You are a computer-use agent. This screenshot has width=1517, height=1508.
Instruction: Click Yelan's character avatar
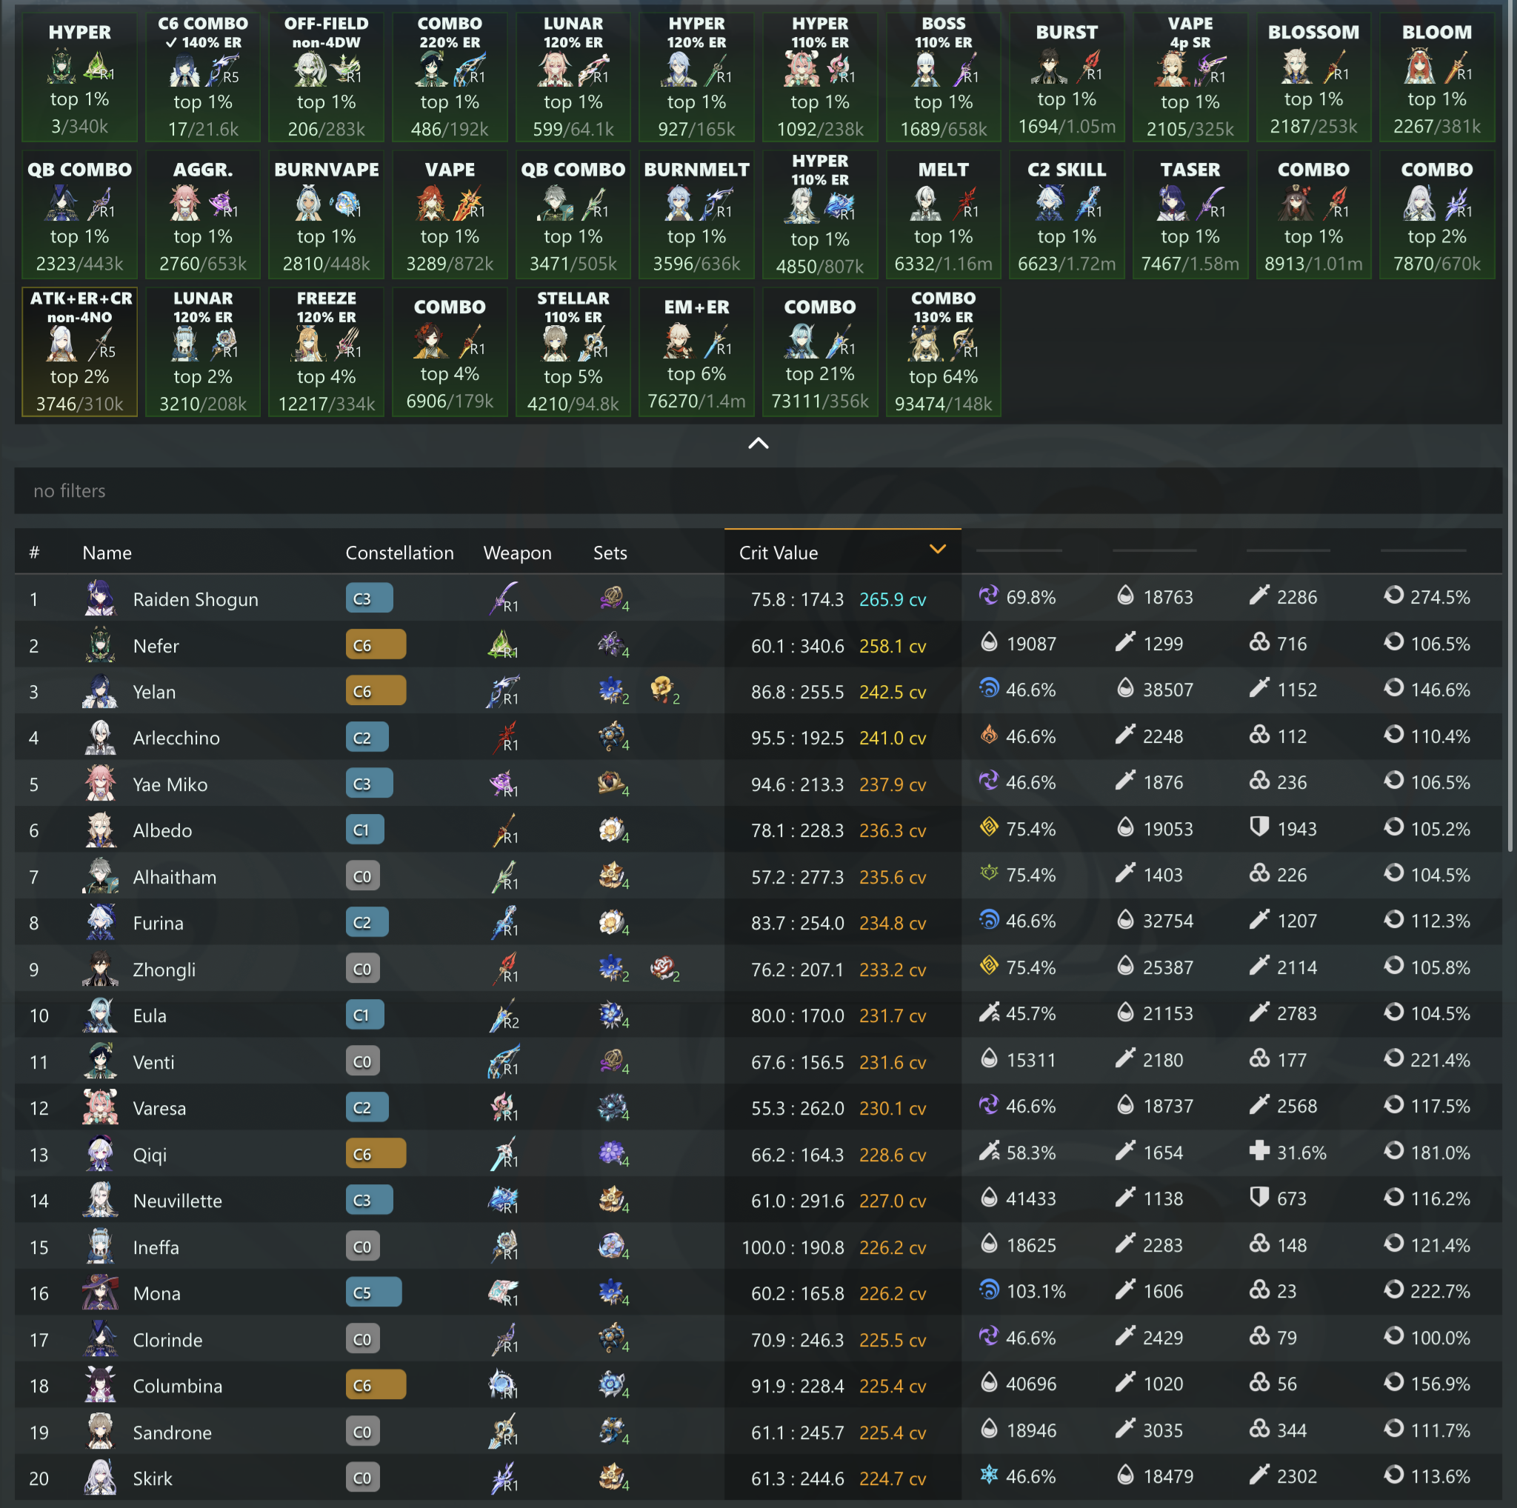click(101, 691)
